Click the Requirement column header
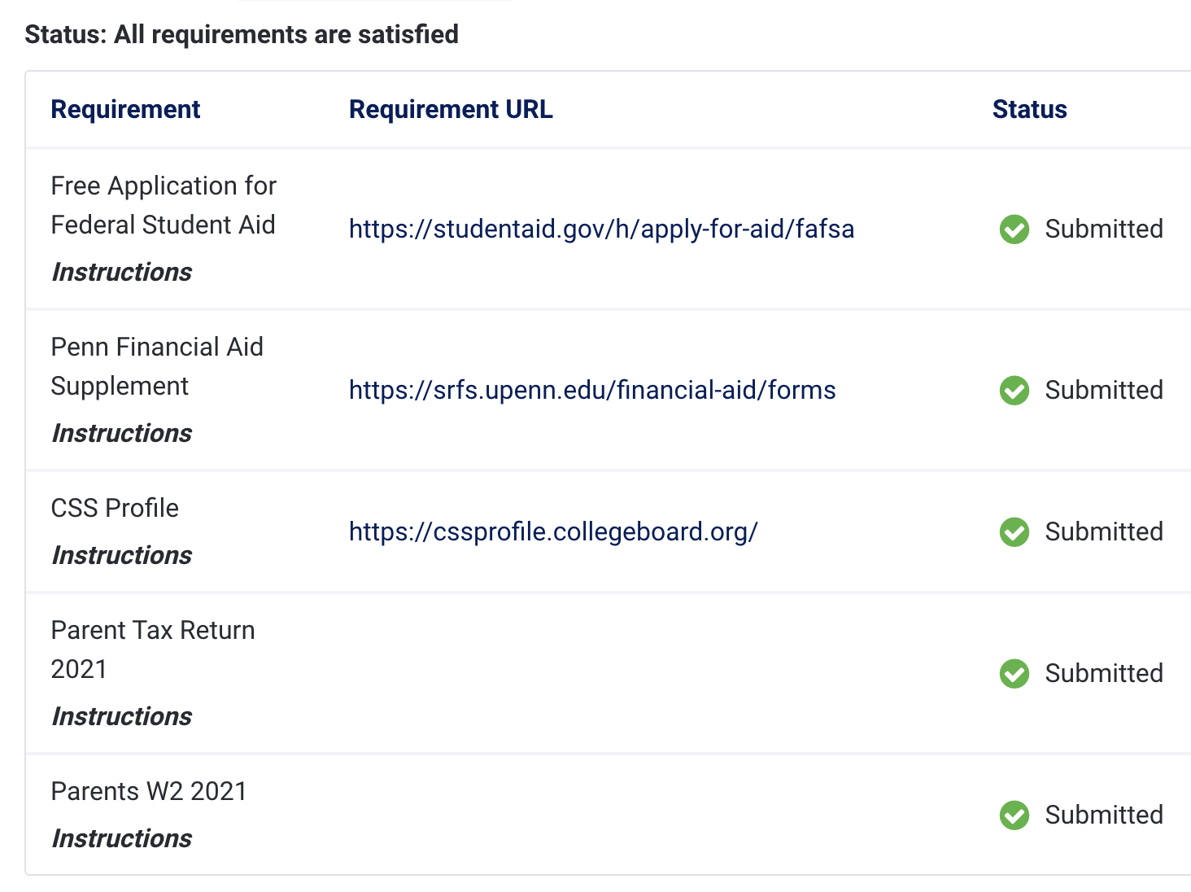The height and width of the screenshot is (892, 1191). click(x=125, y=109)
